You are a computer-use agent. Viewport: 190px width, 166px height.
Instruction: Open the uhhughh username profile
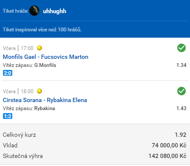click(x=55, y=11)
